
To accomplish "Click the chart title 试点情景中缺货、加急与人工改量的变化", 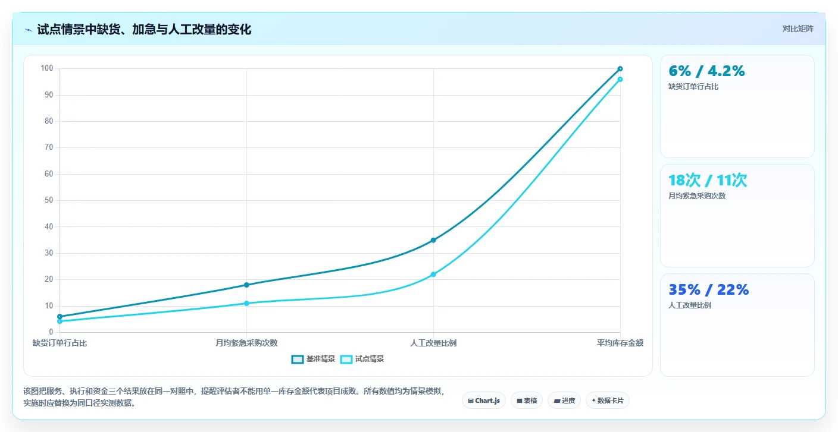I will pos(144,30).
